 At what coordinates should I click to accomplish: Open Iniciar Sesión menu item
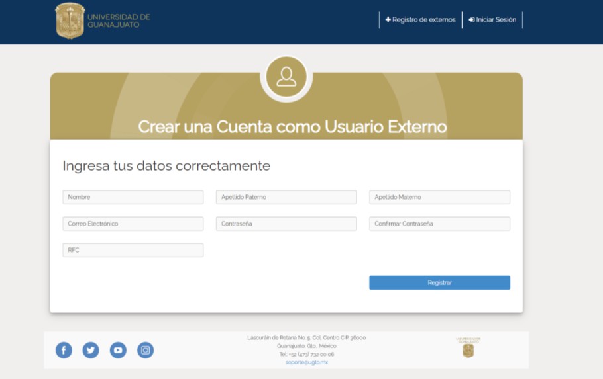(492, 20)
